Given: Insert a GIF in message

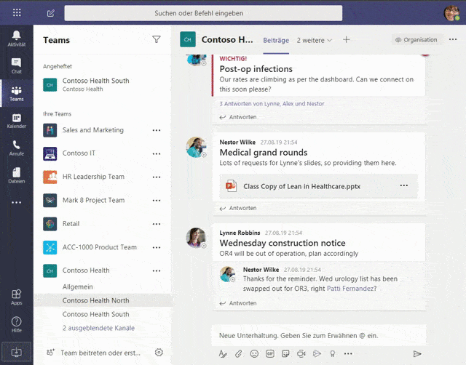Looking at the screenshot, I should pos(269,353).
